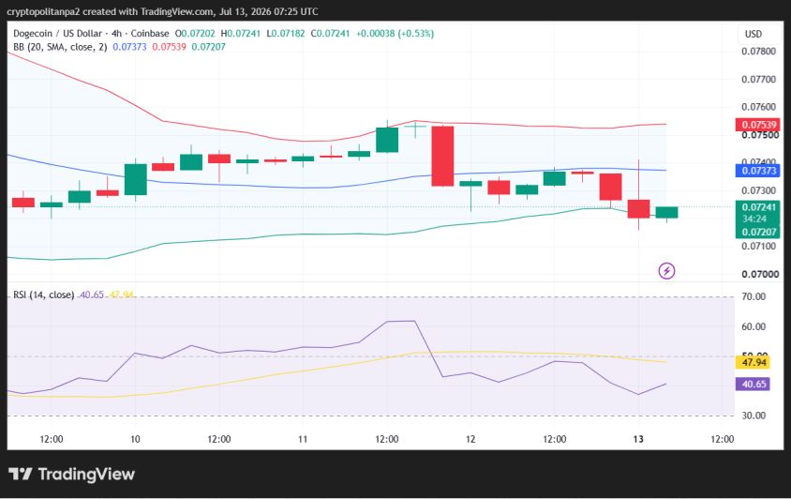The width and height of the screenshot is (791, 499).
Task: Click the green 0.07207 lower band tag
Action: pyautogui.click(x=758, y=233)
